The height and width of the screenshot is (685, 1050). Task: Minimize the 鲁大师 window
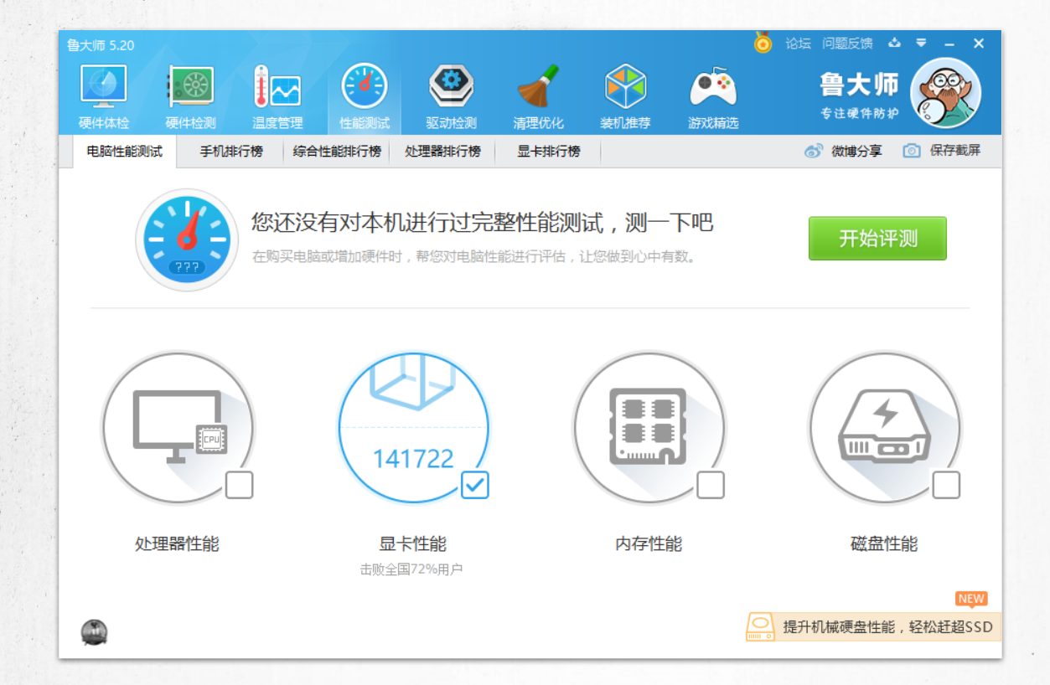(949, 44)
